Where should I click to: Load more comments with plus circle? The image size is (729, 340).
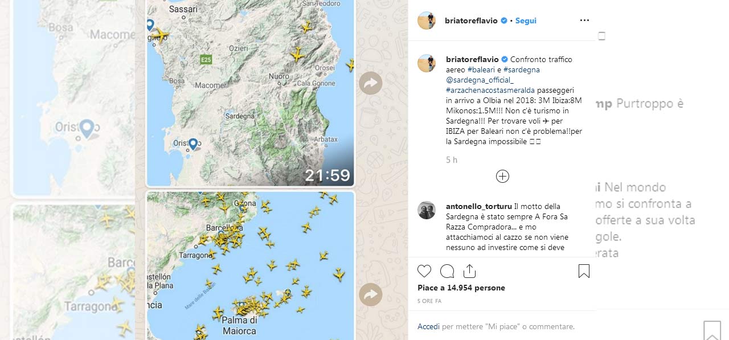coord(502,176)
